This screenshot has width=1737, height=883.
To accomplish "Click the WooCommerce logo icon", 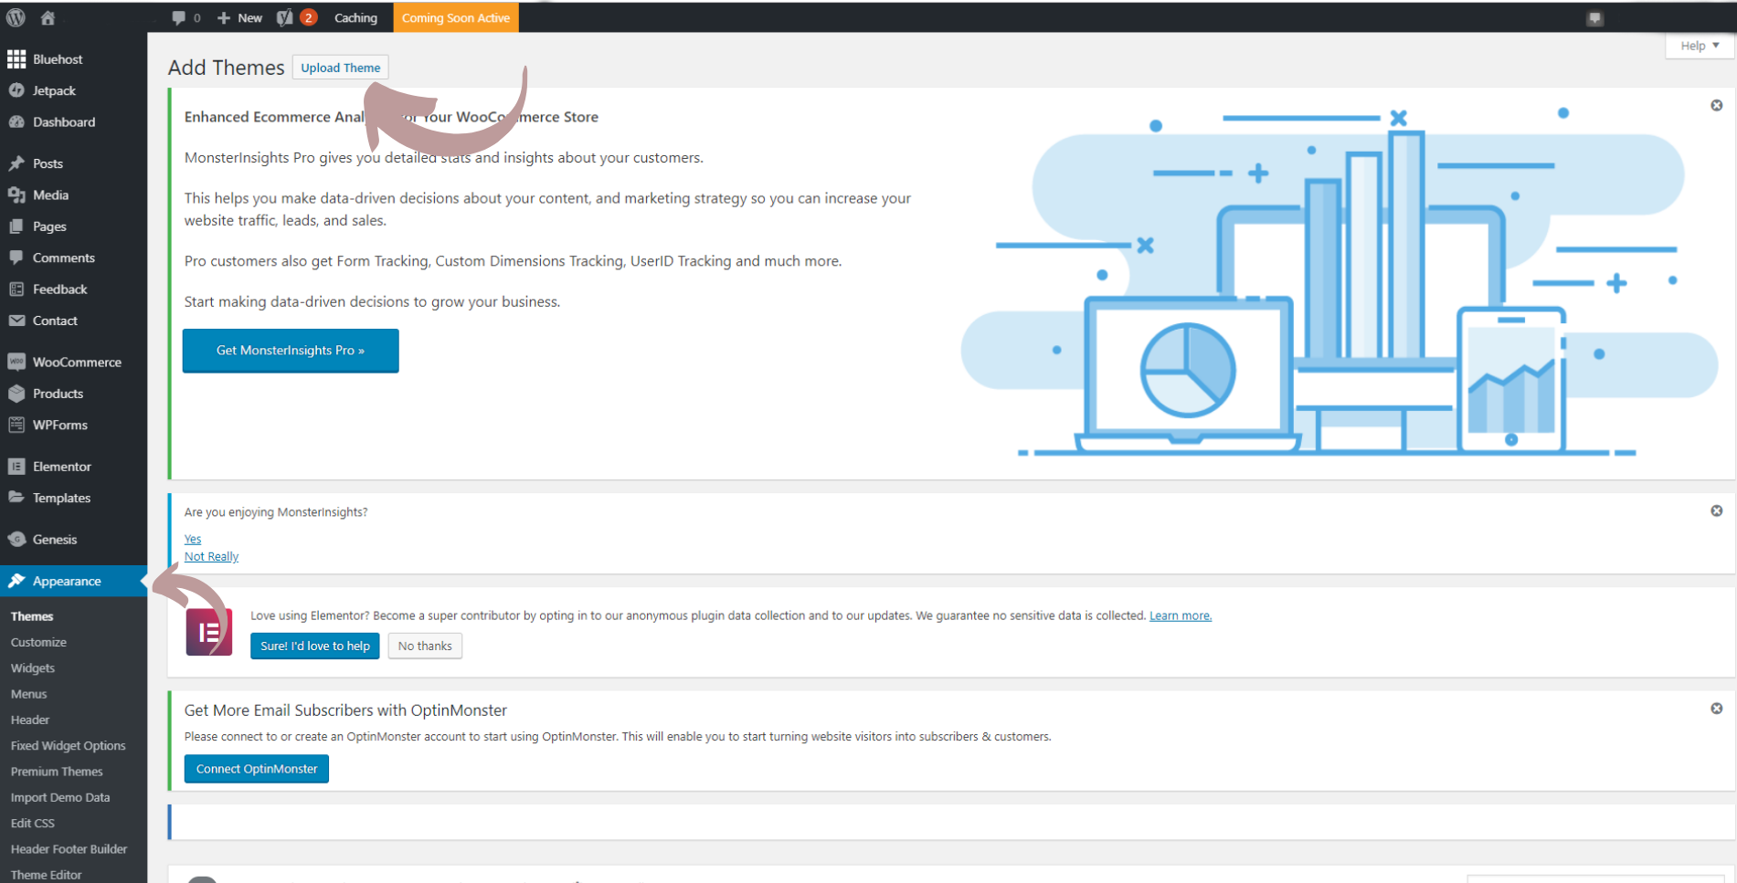I will coord(16,362).
